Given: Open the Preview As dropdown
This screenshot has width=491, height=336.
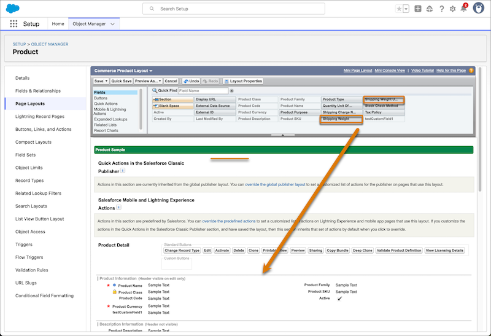Looking at the screenshot, I should (148, 81).
